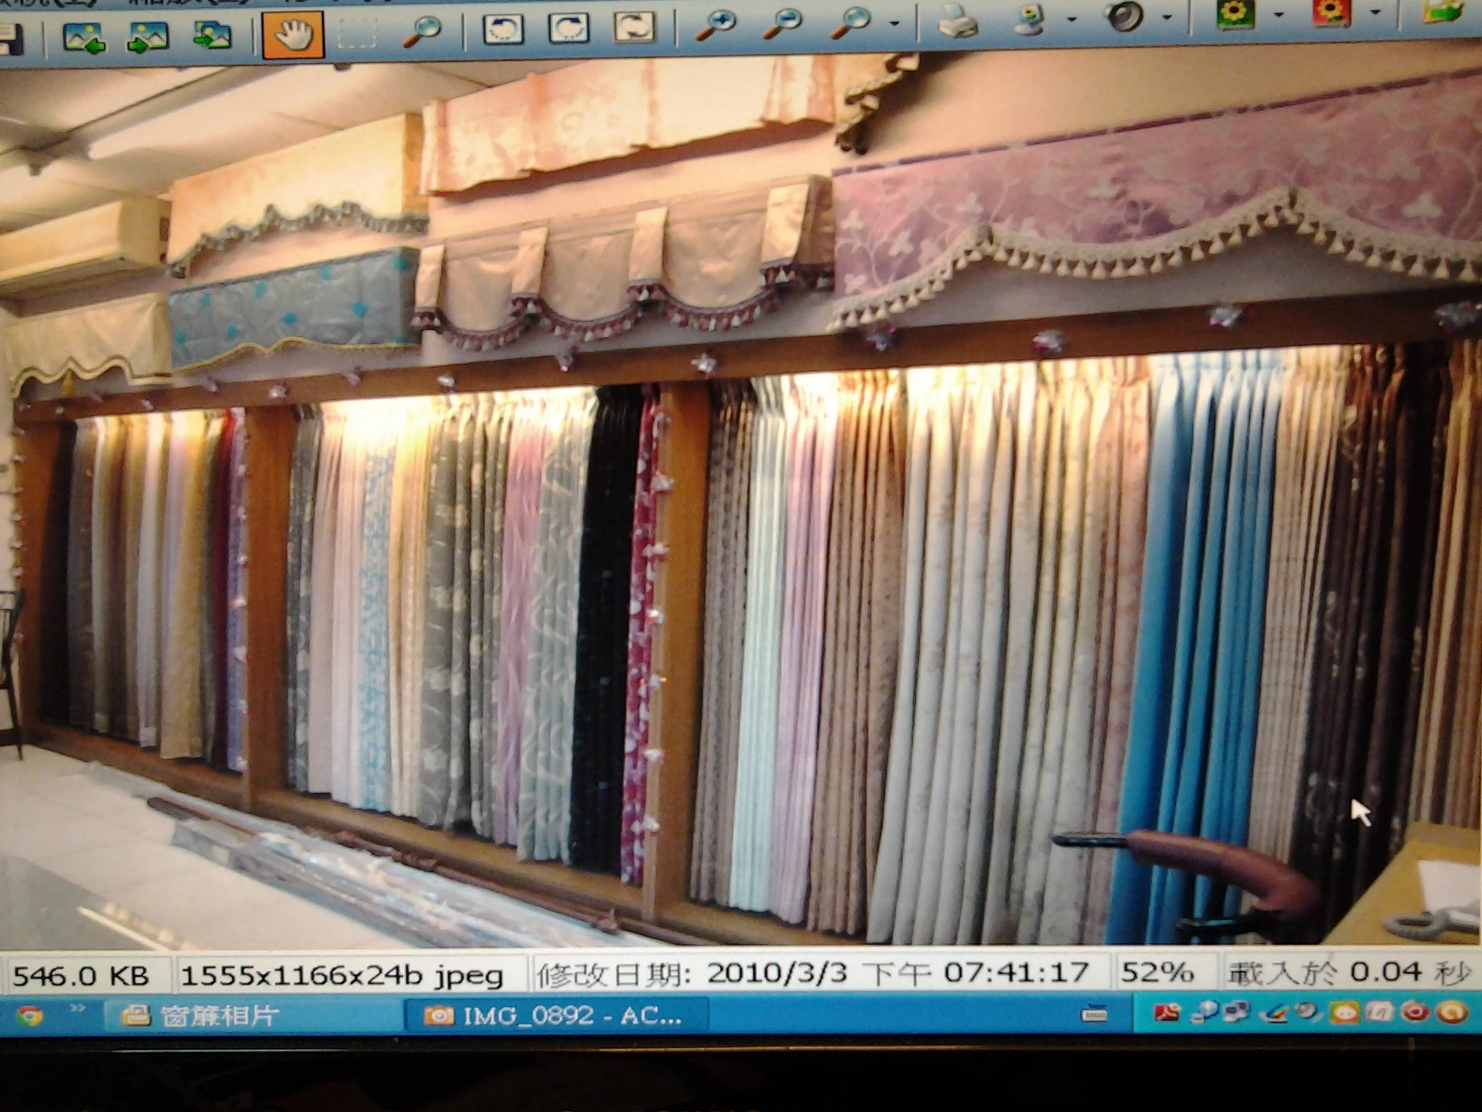Click the modified date 2010/3/3 status text

point(812,974)
